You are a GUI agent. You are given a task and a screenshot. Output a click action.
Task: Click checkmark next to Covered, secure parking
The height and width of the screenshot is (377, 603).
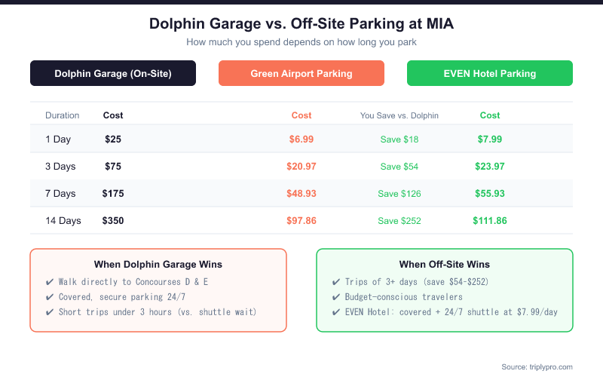(50, 297)
